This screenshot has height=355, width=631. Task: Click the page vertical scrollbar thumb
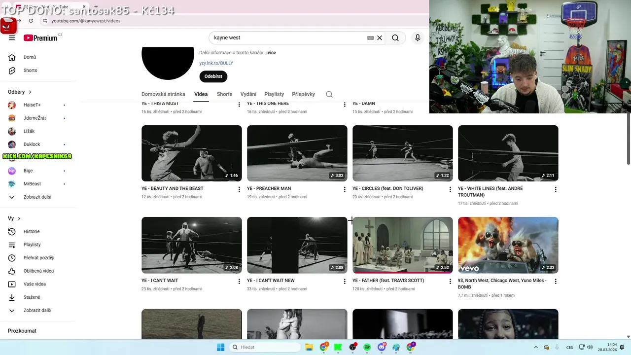pyautogui.click(x=629, y=139)
